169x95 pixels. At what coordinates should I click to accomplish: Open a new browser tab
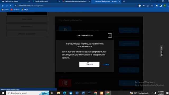[x=124, y=1]
